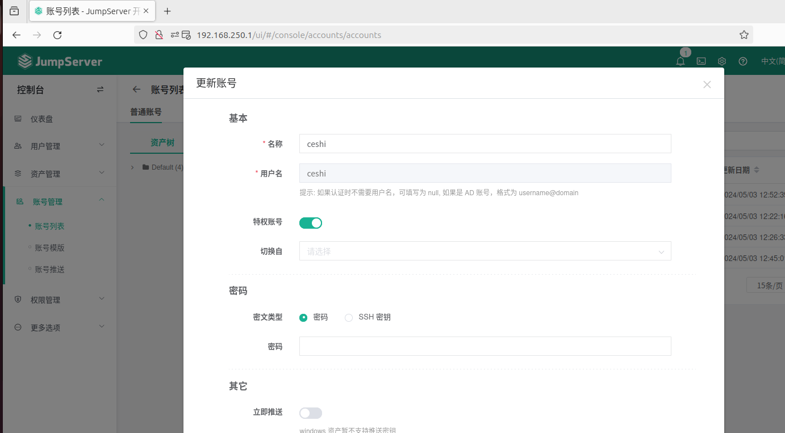Open system settings gear icon
Screen dimensions: 785x433
722,61
